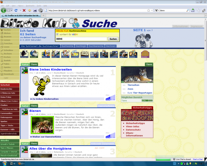Viewport: 207px width, 166px height.
Task: Open the Bookmarks menu
Action: tap(30, 6)
